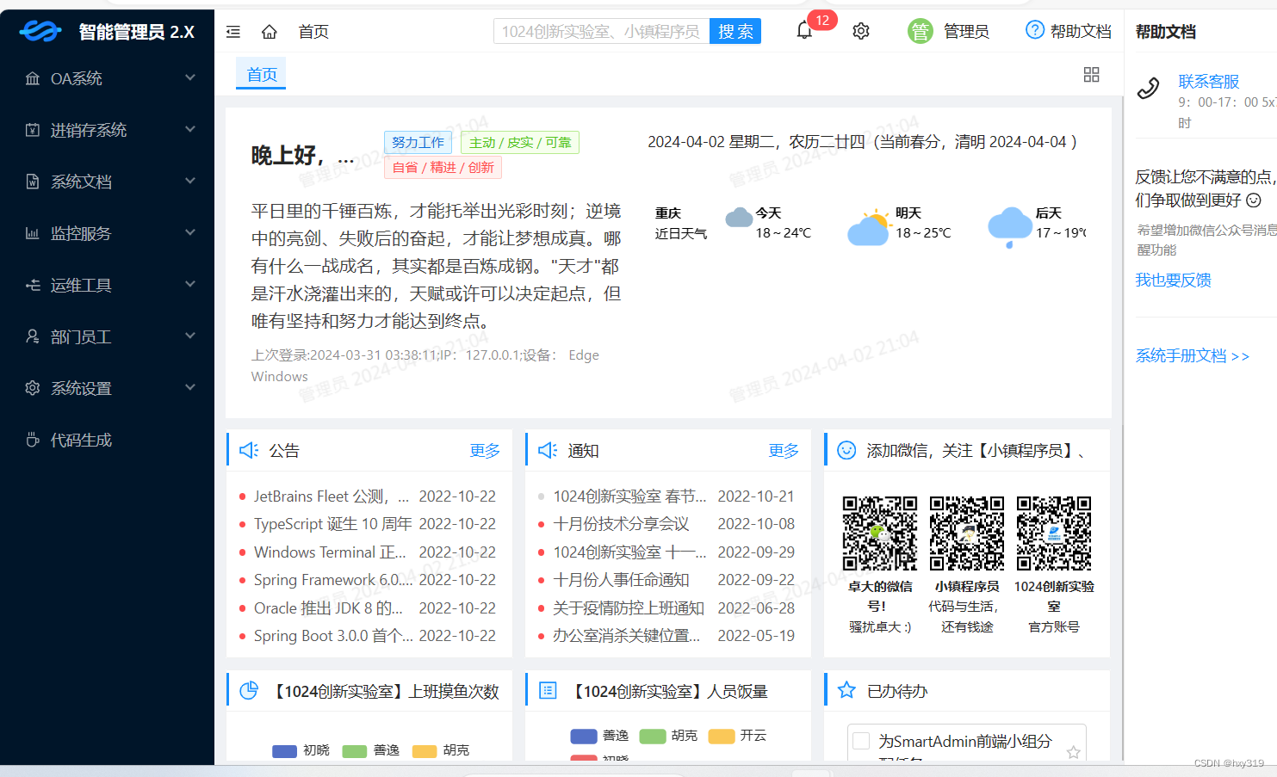Click the phone icon beside 联系客服
This screenshot has width=1277, height=777.
click(x=1149, y=89)
